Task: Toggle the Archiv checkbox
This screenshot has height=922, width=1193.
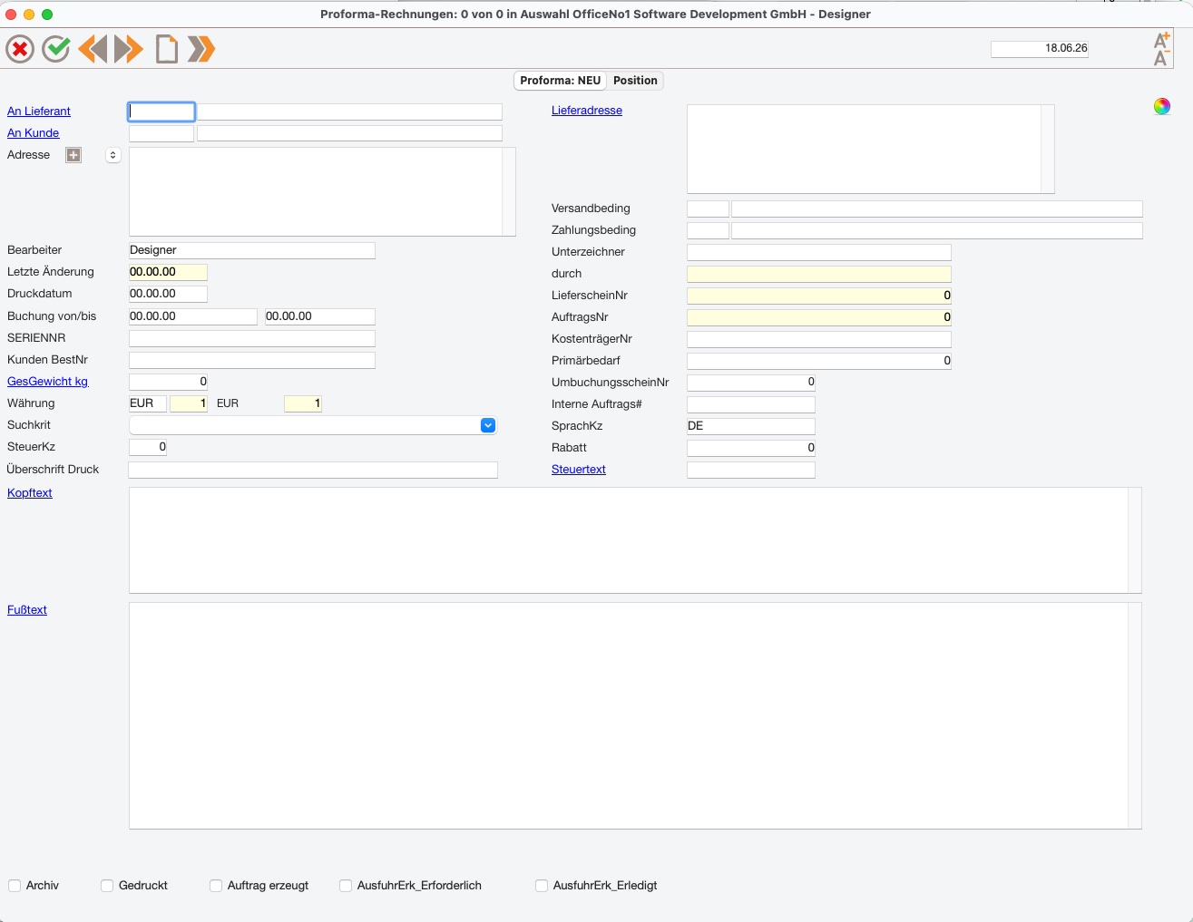Action: pyautogui.click(x=15, y=886)
